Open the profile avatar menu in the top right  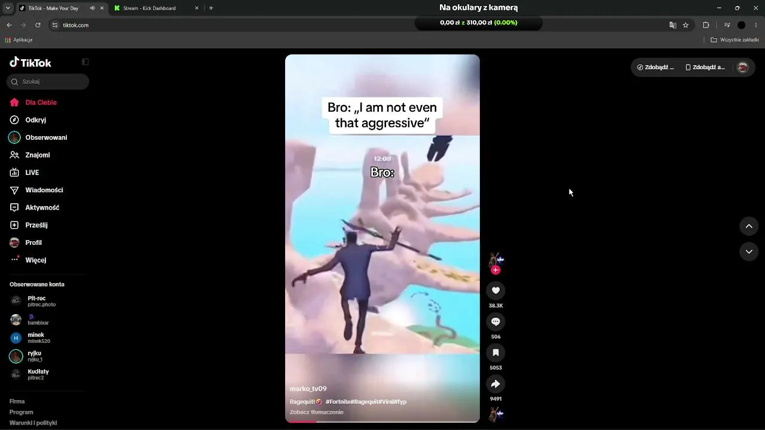click(743, 67)
